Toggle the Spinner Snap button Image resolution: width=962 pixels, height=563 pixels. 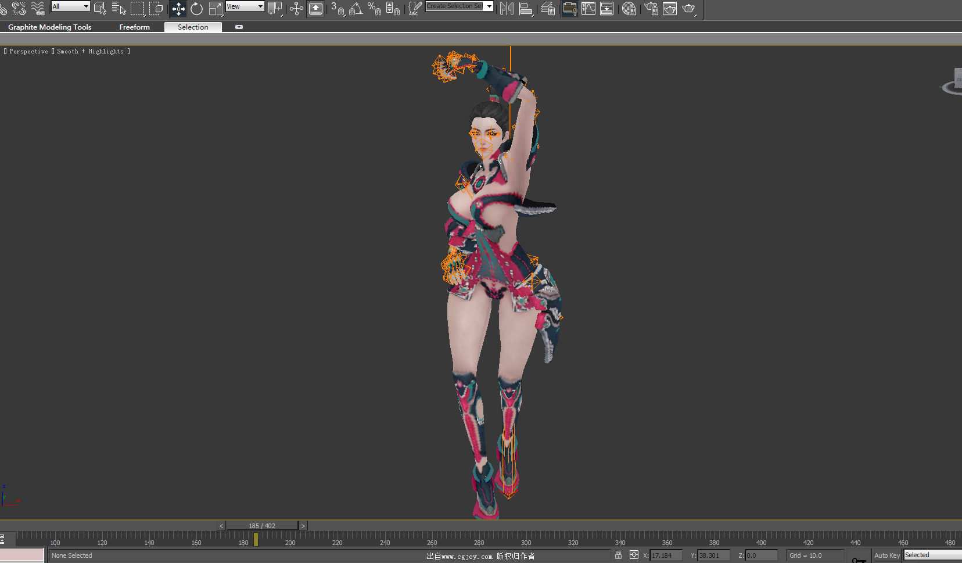[x=393, y=8]
